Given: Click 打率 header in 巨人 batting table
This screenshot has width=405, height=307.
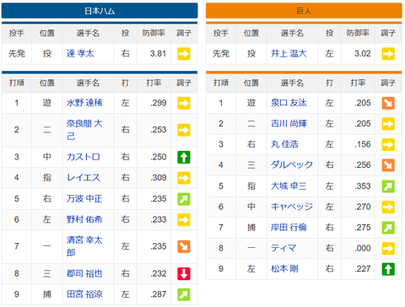Looking at the screenshot, I should [358, 83].
